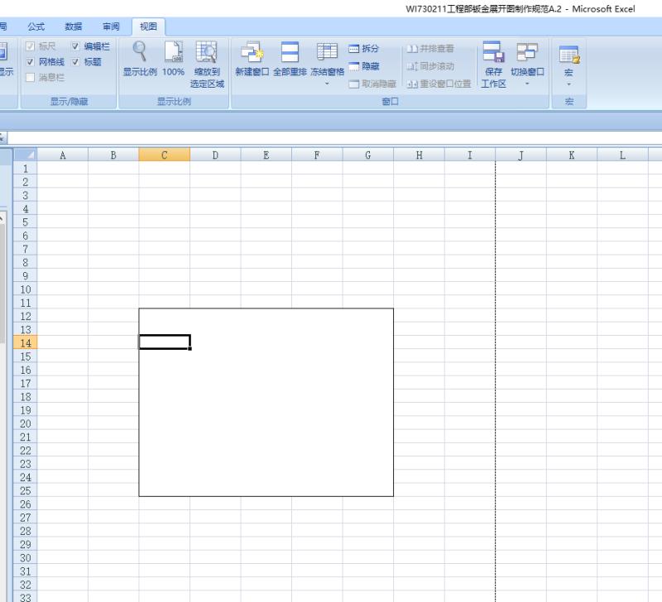Select cell A1 in the worksheet
662x602 pixels.
63,169
